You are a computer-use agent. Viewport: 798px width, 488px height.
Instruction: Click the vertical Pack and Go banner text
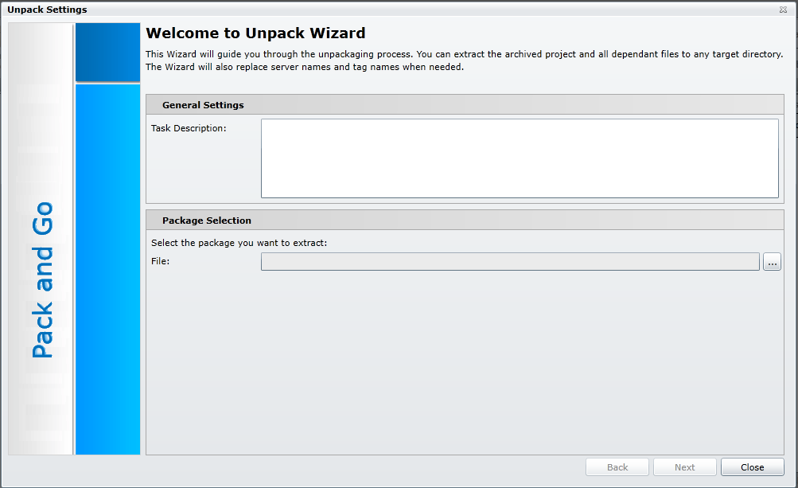[41, 279]
